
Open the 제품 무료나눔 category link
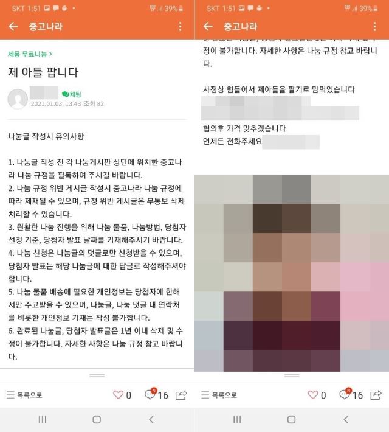tap(30, 54)
